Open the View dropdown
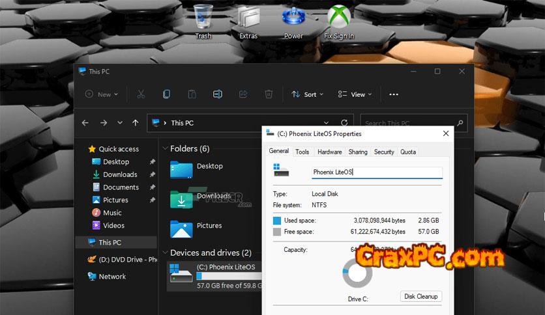This screenshot has height=315, width=545. (355, 94)
